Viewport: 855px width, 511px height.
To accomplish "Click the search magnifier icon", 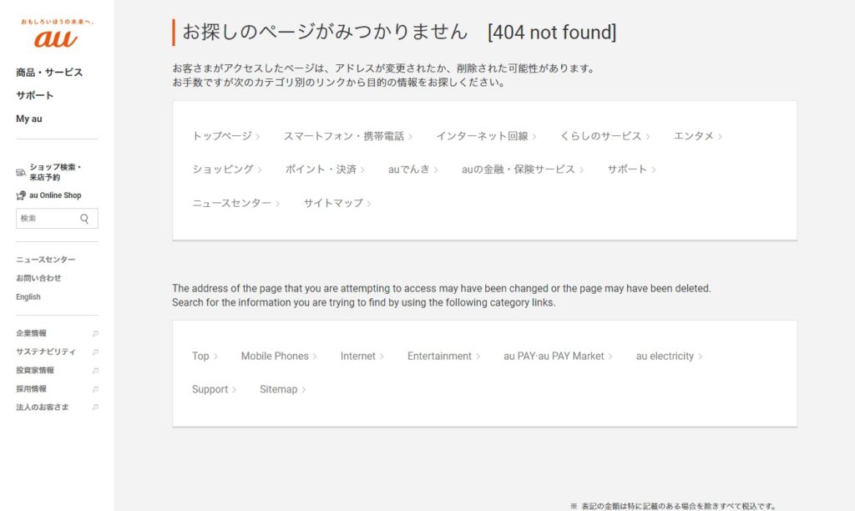I will pyautogui.click(x=84, y=219).
